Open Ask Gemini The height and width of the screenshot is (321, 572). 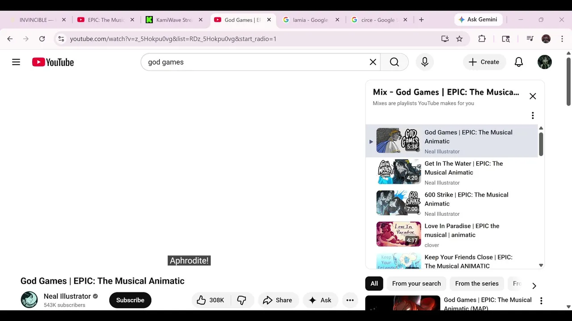pos(479,20)
